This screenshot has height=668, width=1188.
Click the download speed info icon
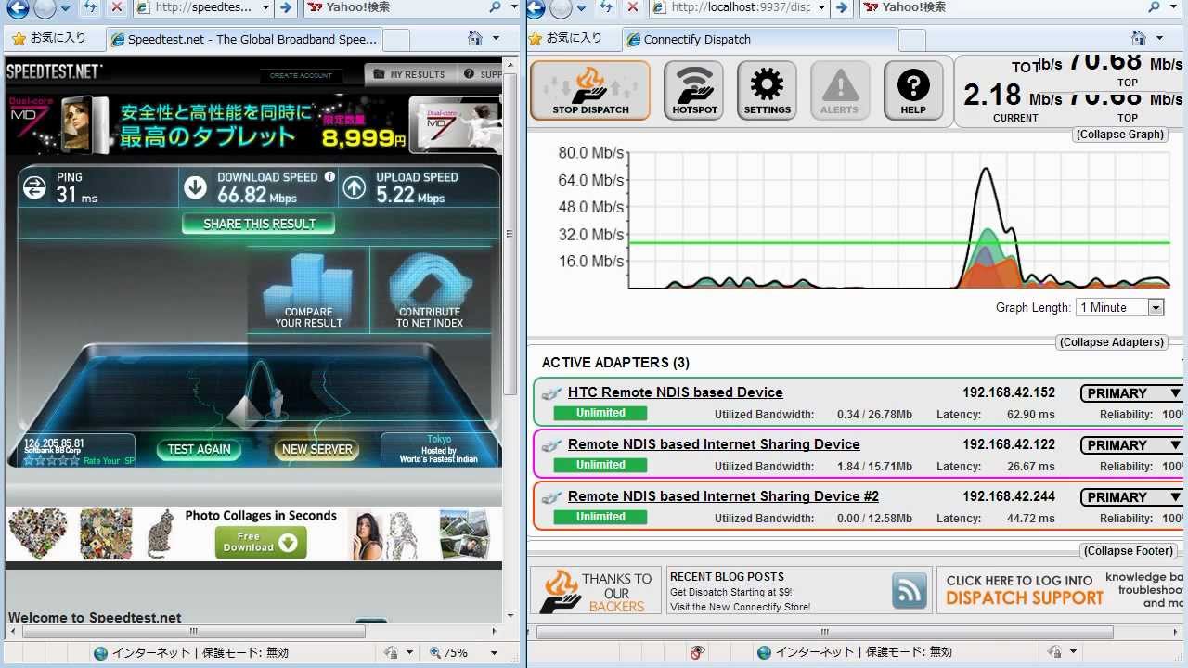click(x=329, y=176)
